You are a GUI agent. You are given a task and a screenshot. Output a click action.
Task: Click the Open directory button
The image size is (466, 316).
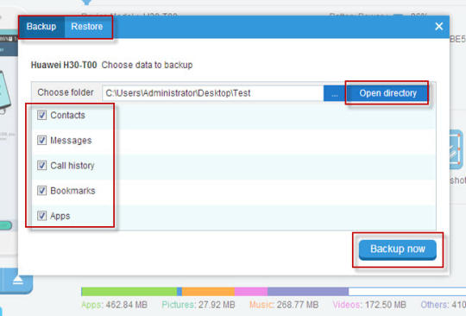pyautogui.click(x=387, y=93)
